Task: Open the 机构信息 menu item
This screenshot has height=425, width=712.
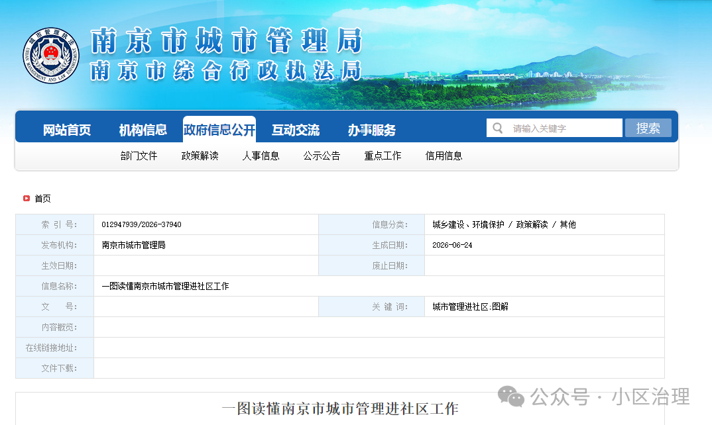Action: tap(143, 130)
